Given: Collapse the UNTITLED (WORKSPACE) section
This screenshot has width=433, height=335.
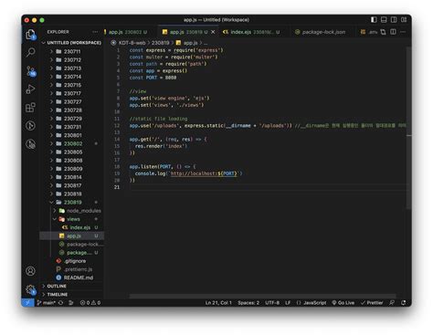Looking at the screenshot, I should (x=72, y=43).
